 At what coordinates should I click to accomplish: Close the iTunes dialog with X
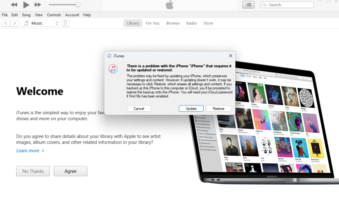click(x=230, y=56)
